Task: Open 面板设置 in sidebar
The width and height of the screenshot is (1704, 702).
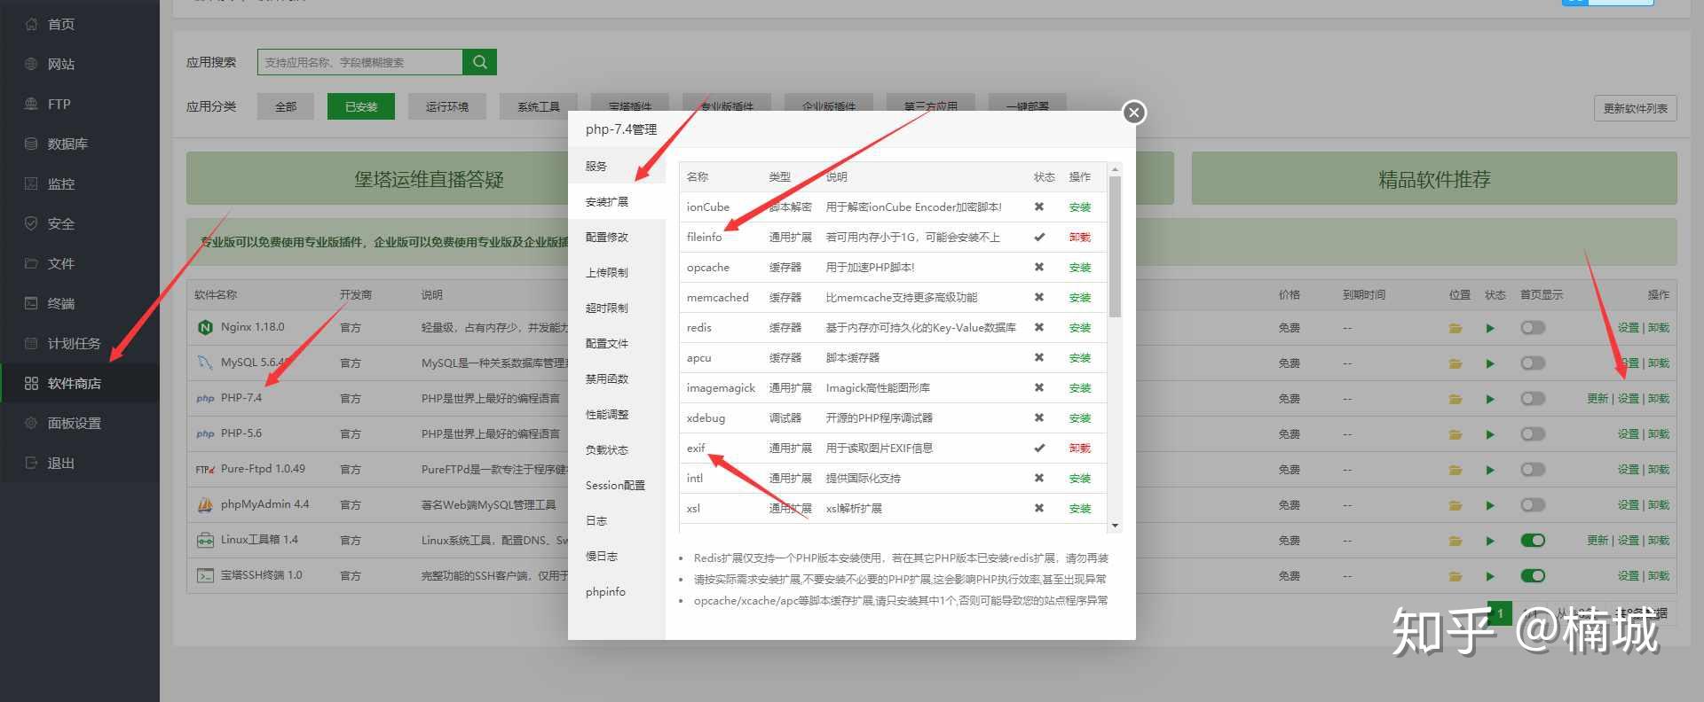Action: coord(74,423)
